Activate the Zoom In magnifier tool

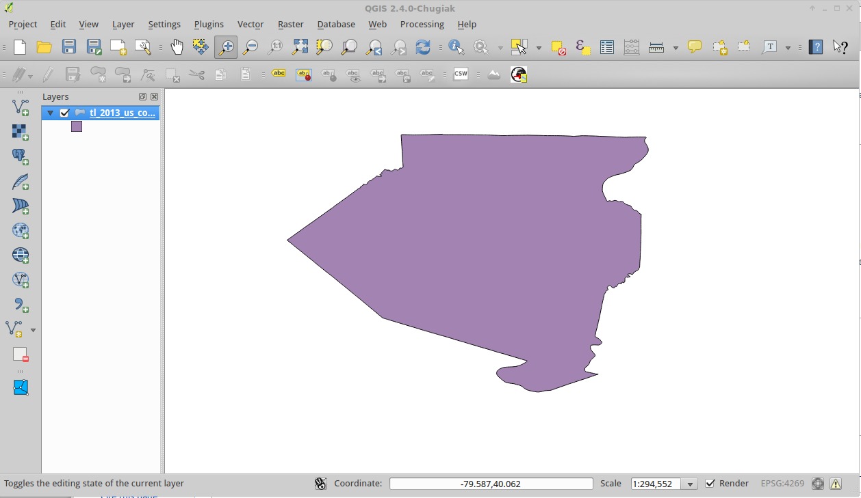[x=225, y=47]
